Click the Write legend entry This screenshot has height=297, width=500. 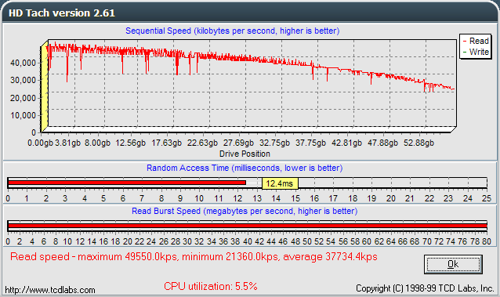click(476, 52)
